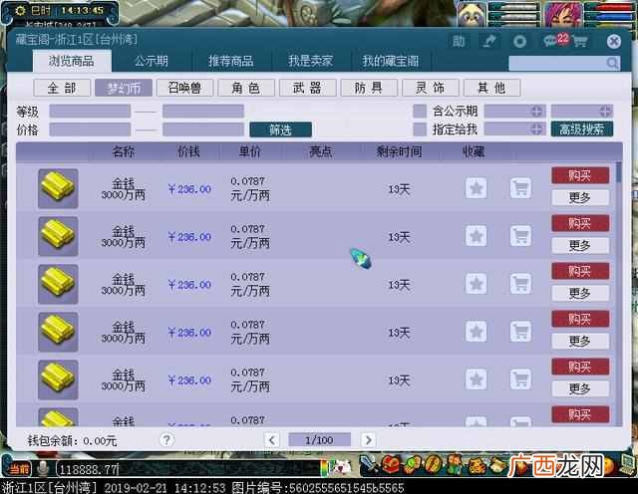Switch to 公示期 tab

(x=152, y=61)
